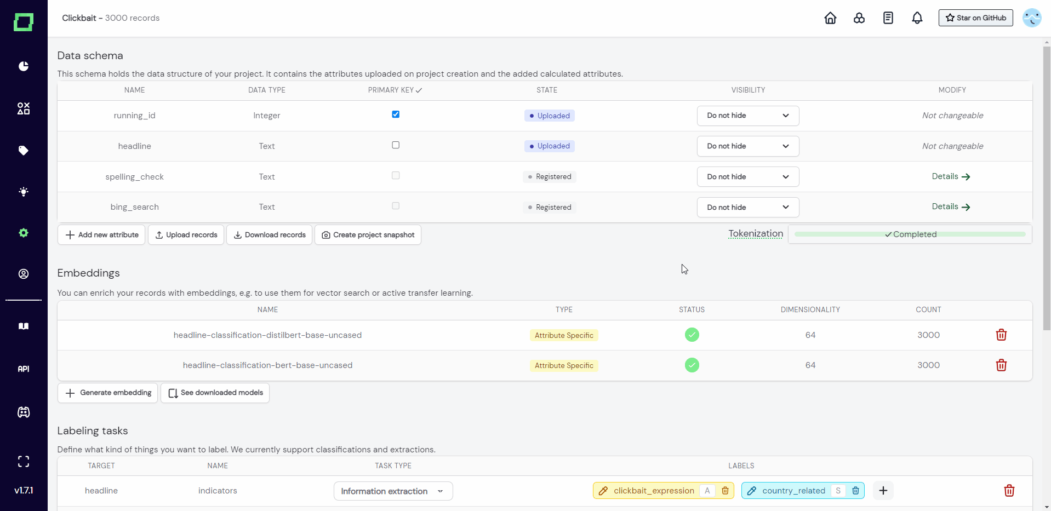Open the overview pie chart sidebar icon

tap(24, 66)
